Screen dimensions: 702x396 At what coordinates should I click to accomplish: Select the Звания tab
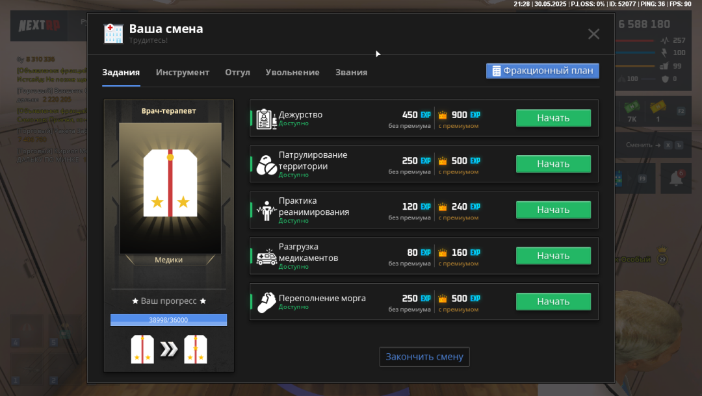351,72
